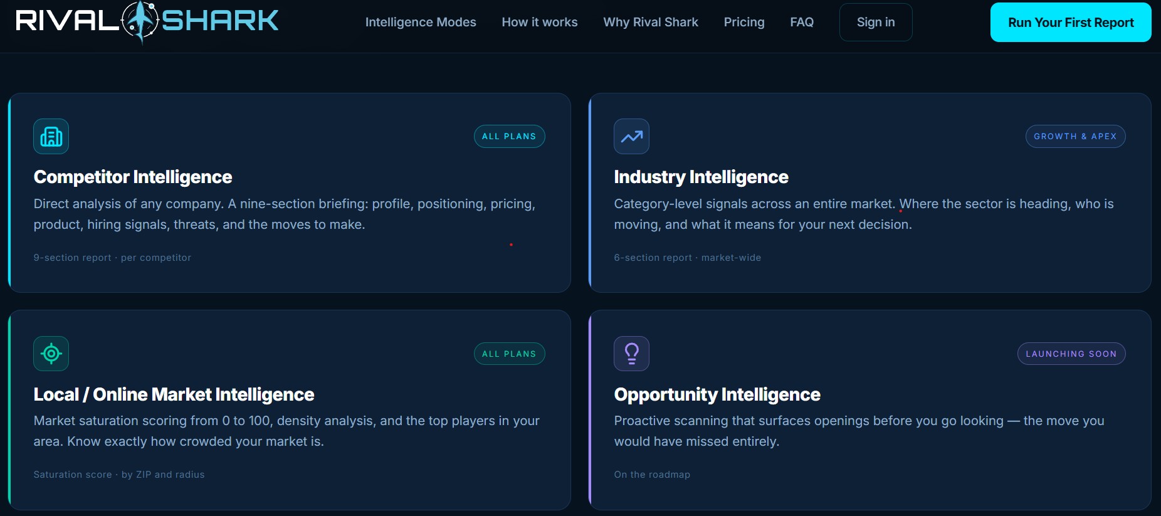Image resolution: width=1161 pixels, height=516 pixels.
Task: Open Local / Online Market Intelligence title
Action: pyautogui.click(x=174, y=394)
